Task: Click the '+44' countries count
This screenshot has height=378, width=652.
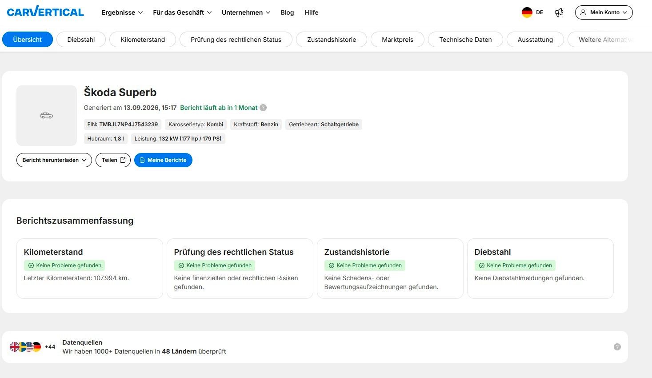Action: (50, 347)
